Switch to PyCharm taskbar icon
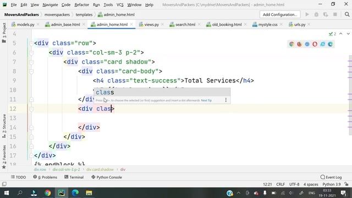This screenshot has width=352, height=198. (61, 193)
